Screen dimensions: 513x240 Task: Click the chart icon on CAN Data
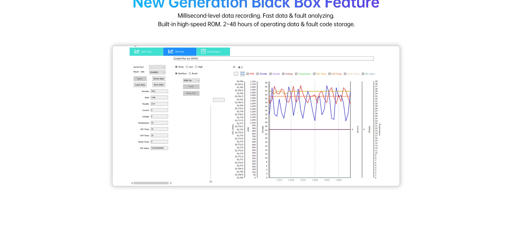(x=170, y=51)
